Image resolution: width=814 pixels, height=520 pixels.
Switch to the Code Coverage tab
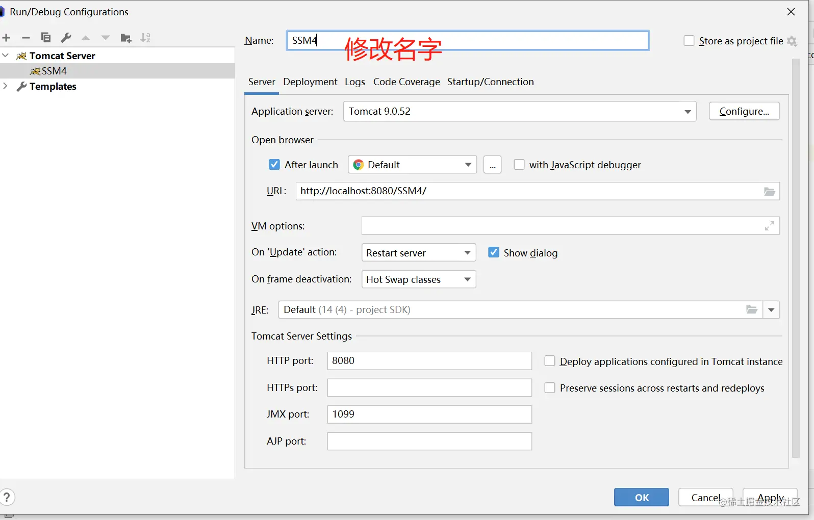pos(406,82)
